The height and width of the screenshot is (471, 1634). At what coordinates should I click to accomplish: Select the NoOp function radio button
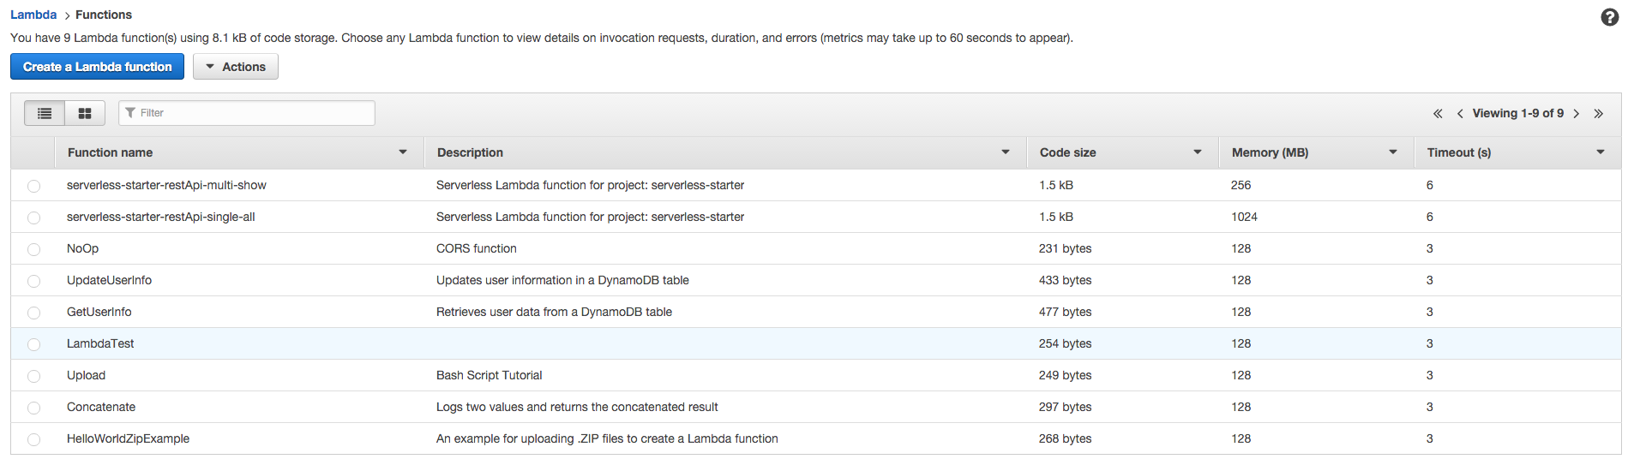point(33,249)
